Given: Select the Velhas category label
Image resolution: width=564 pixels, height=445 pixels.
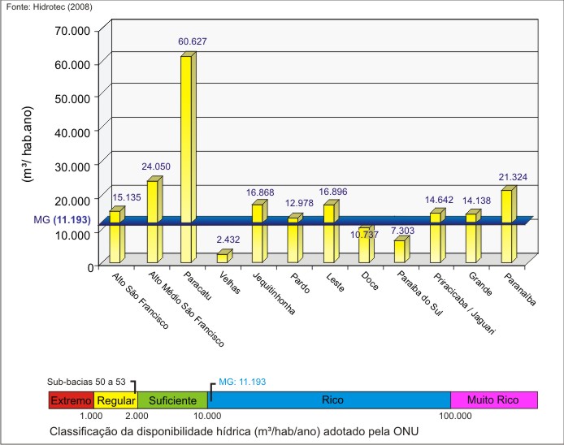Looking at the screenshot, I should tap(229, 283).
